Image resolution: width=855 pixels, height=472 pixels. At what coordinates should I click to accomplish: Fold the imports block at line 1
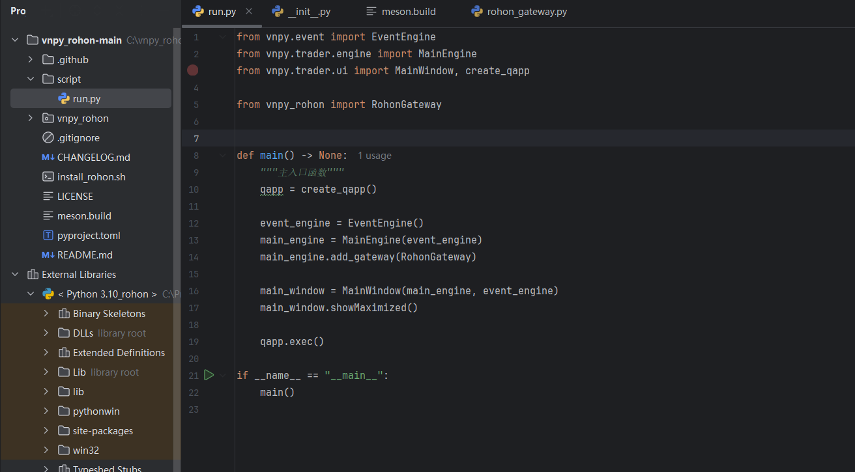pos(222,37)
